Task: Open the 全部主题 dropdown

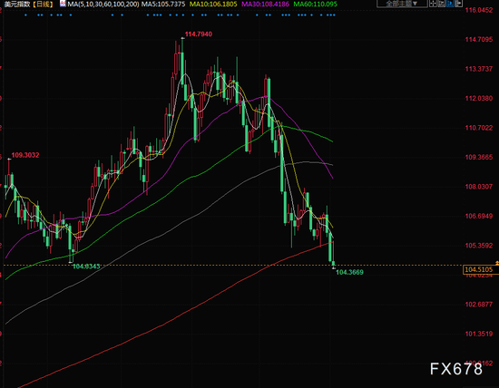Action: 402,4
